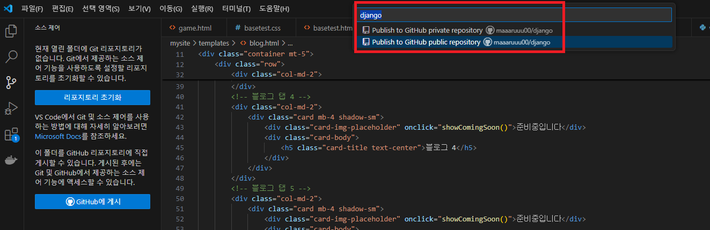Open the 선택 영역(S) menu

pyautogui.click(x=101, y=9)
